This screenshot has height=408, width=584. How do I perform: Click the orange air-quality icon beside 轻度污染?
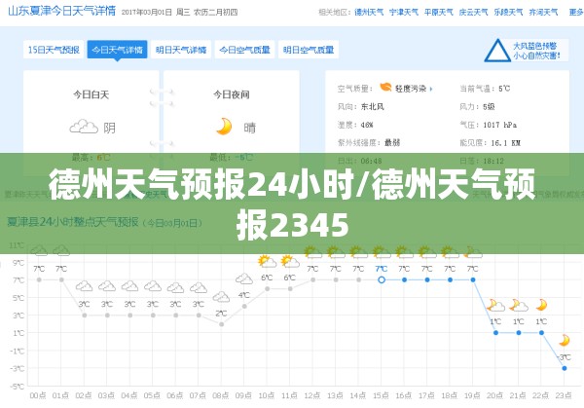[x=385, y=88]
